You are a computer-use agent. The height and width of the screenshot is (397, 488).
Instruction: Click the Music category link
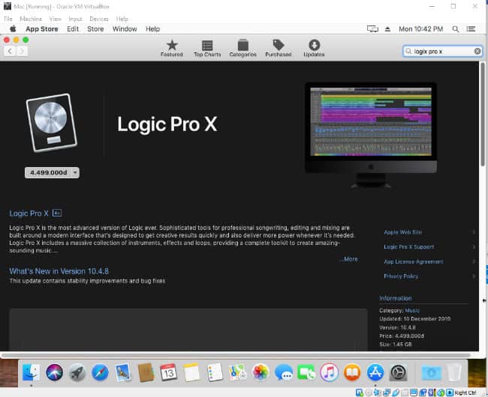(412, 310)
